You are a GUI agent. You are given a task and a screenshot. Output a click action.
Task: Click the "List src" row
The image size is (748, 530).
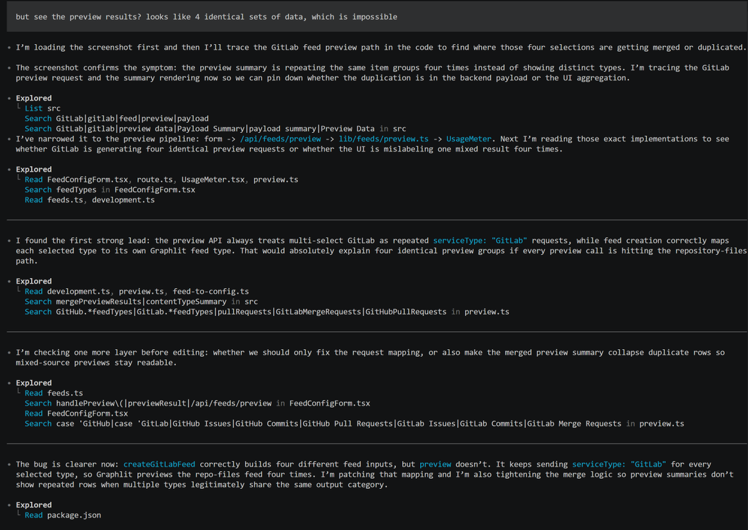coord(42,108)
